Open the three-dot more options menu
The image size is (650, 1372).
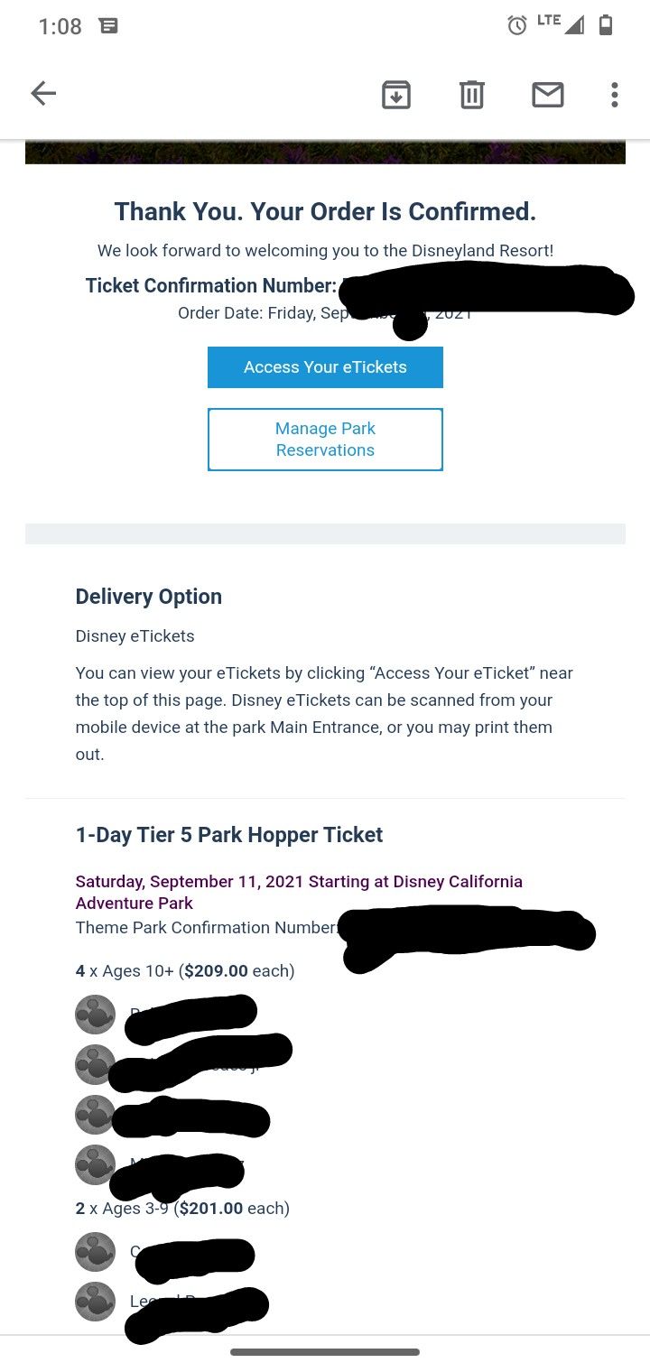pyautogui.click(x=614, y=94)
